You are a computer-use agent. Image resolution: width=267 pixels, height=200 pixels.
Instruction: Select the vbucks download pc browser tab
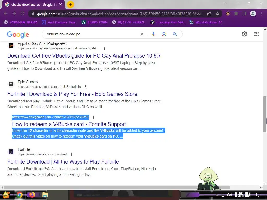click(x=33, y=5)
